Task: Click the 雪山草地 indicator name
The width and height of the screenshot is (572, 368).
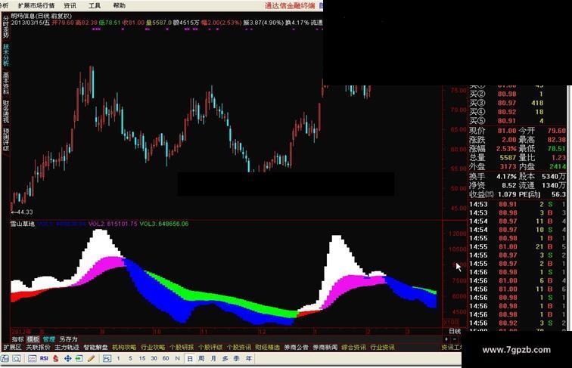Action: [23, 224]
